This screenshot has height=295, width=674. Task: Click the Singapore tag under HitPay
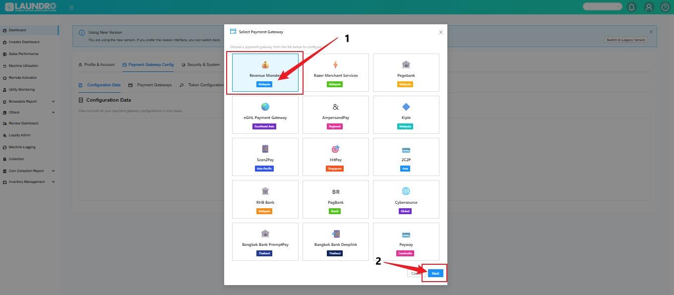tap(335, 169)
